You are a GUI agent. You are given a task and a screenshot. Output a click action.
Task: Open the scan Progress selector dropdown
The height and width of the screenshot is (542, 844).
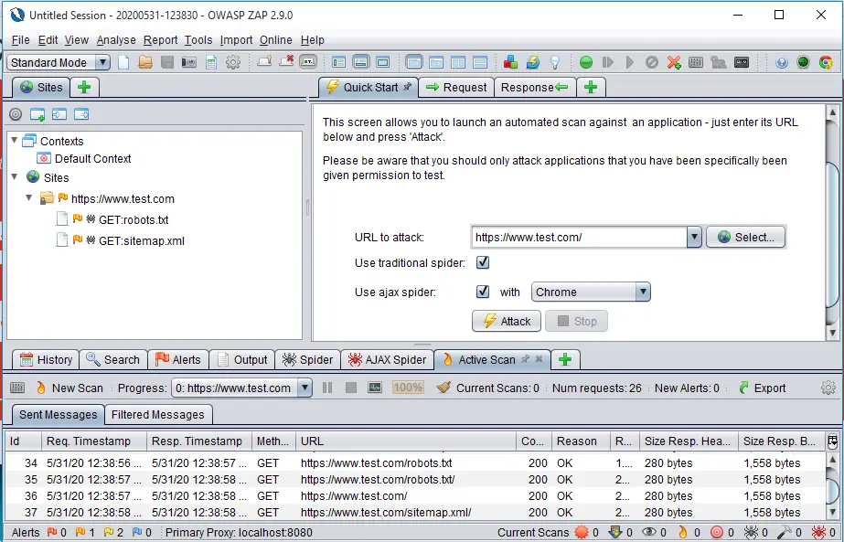[304, 388]
